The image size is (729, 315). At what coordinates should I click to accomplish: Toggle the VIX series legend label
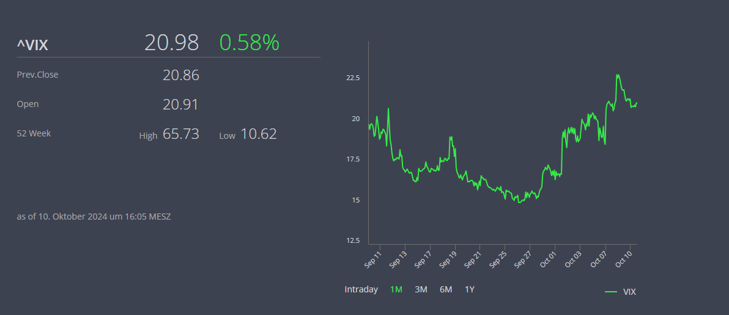pyautogui.click(x=629, y=292)
